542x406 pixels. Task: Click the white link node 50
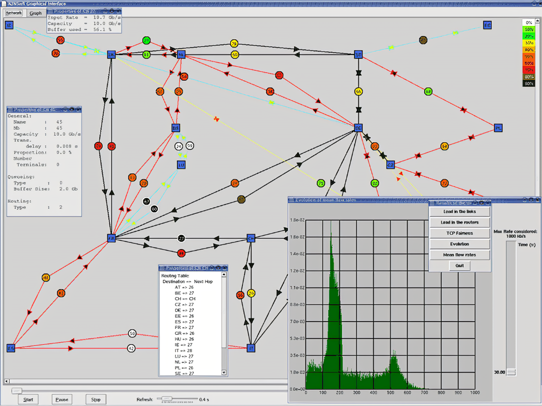tap(132, 334)
